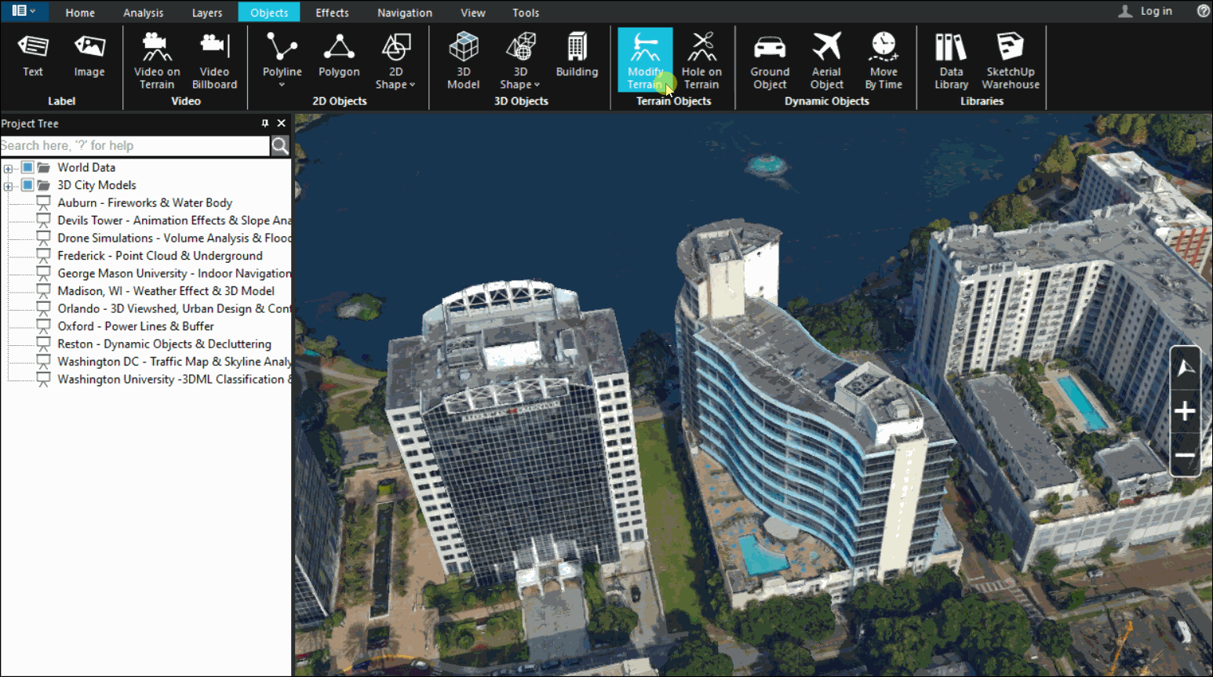
Task: Switch to the Effects tab
Action: click(x=332, y=13)
